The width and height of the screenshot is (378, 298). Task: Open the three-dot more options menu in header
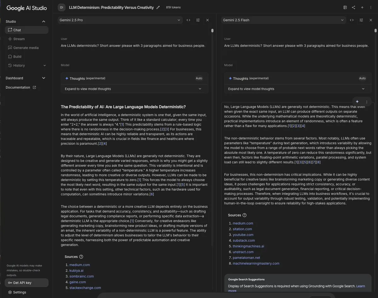click(371, 8)
